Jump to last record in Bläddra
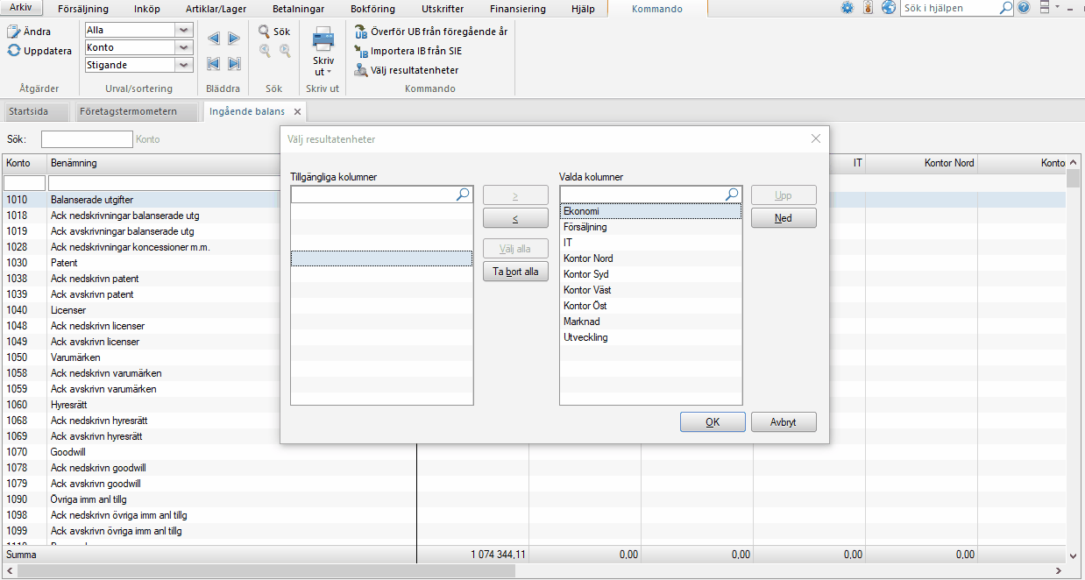This screenshot has width=1085, height=580. (234, 63)
